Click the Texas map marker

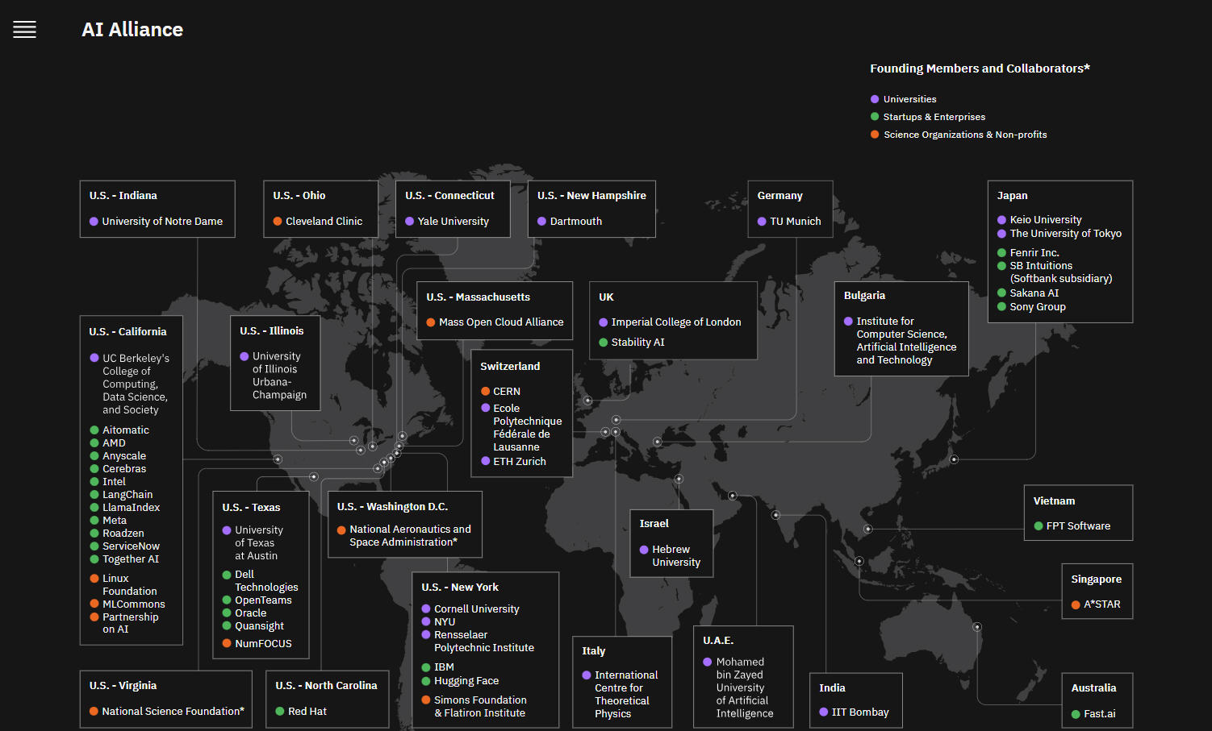[314, 476]
